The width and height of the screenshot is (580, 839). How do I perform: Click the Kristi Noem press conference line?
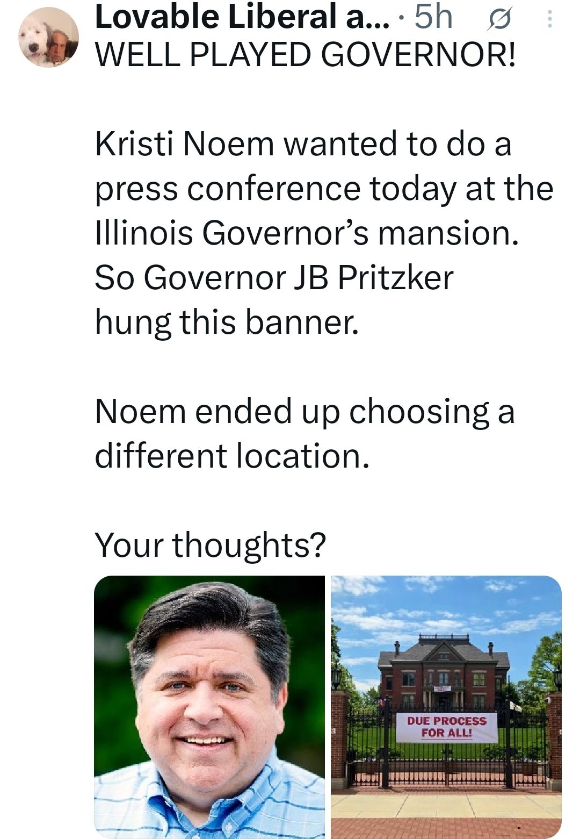click(x=303, y=144)
